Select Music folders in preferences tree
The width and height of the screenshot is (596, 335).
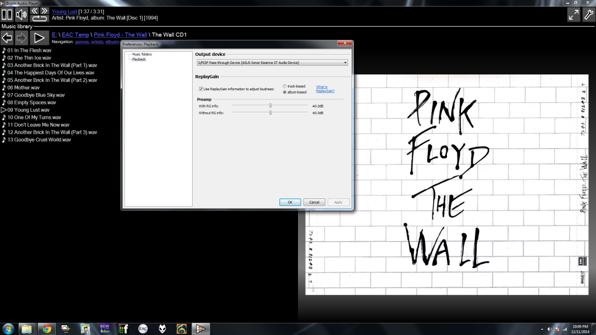click(141, 54)
